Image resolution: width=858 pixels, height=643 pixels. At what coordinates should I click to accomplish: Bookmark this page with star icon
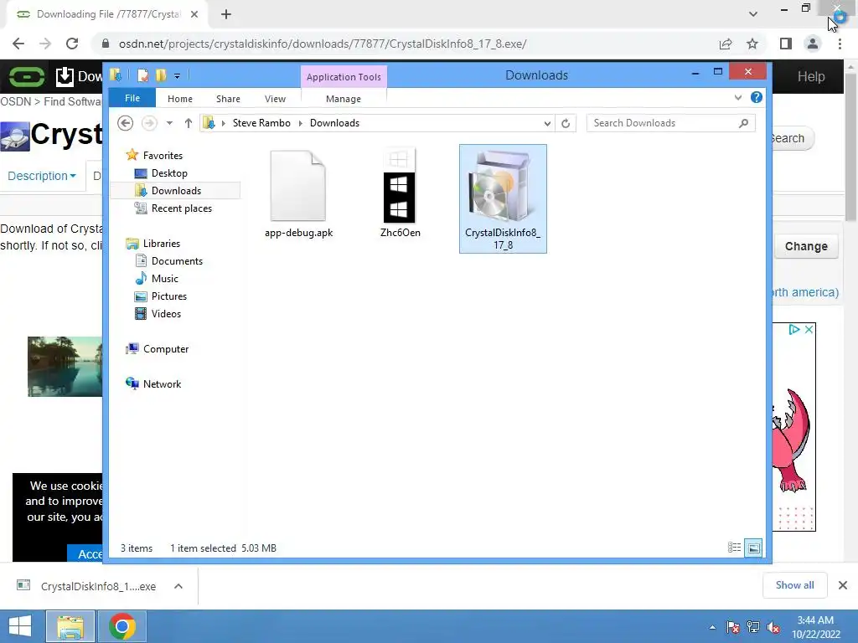point(752,44)
